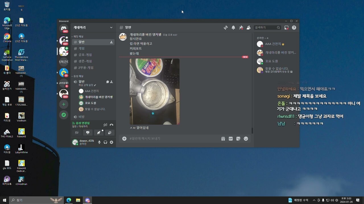Open the 생존-게임 text channel
The width and height of the screenshot is (364, 204).
[x=93, y=61]
